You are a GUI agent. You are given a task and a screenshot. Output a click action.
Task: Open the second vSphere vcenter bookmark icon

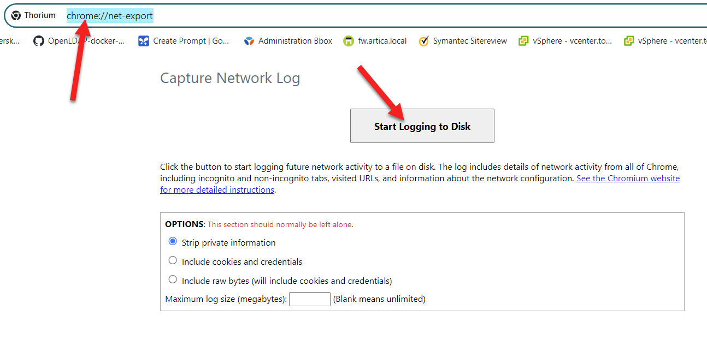[x=629, y=41]
